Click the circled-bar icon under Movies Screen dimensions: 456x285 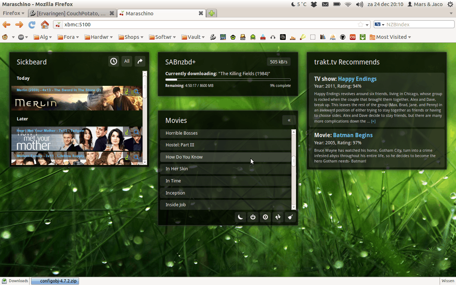click(265, 217)
